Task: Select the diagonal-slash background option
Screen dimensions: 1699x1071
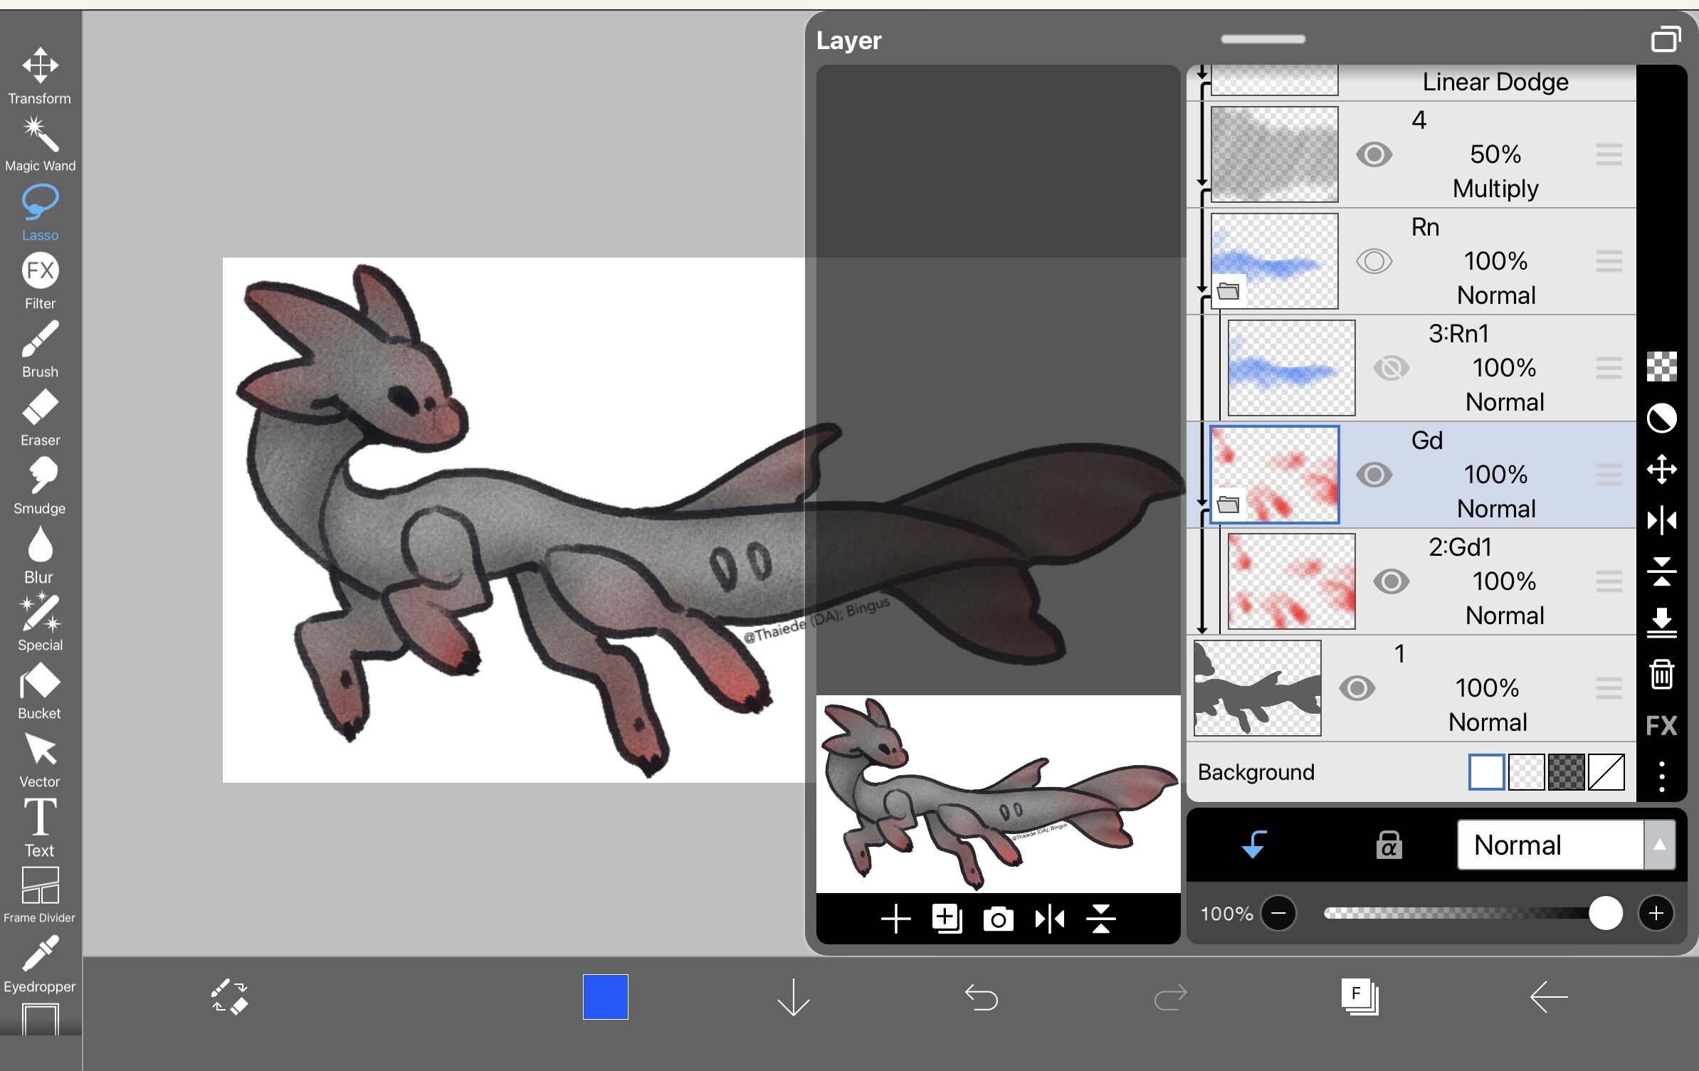Action: point(1606,772)
